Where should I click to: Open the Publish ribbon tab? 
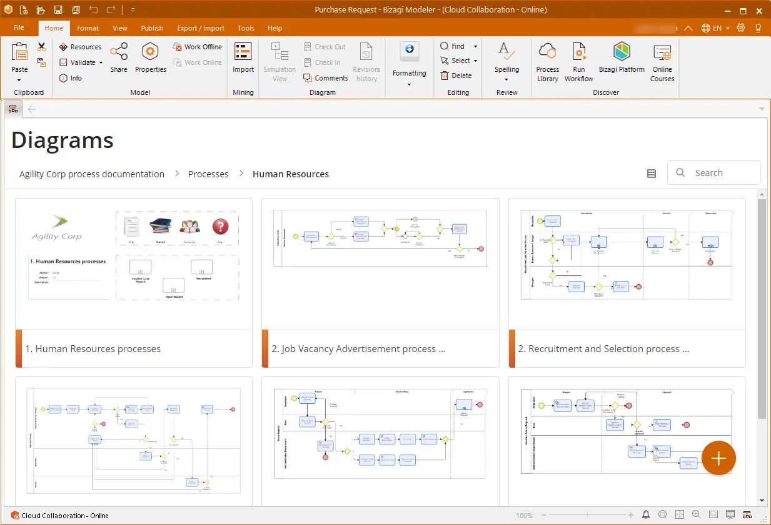(x=152, y=28)
